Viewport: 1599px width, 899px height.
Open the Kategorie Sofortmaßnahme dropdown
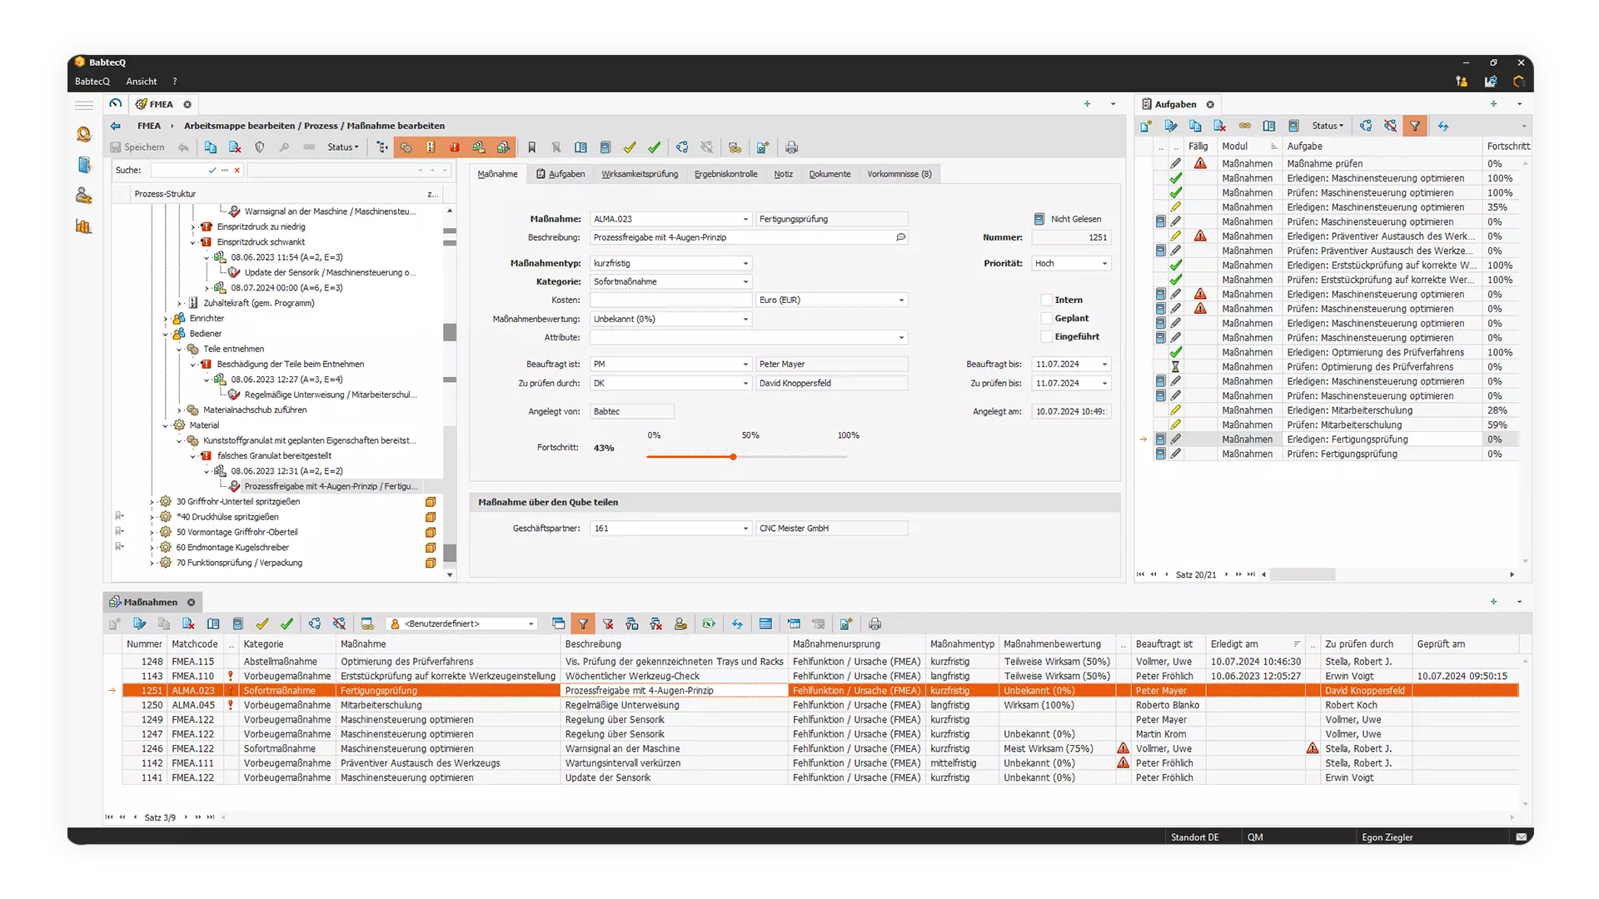coord(745,281)
